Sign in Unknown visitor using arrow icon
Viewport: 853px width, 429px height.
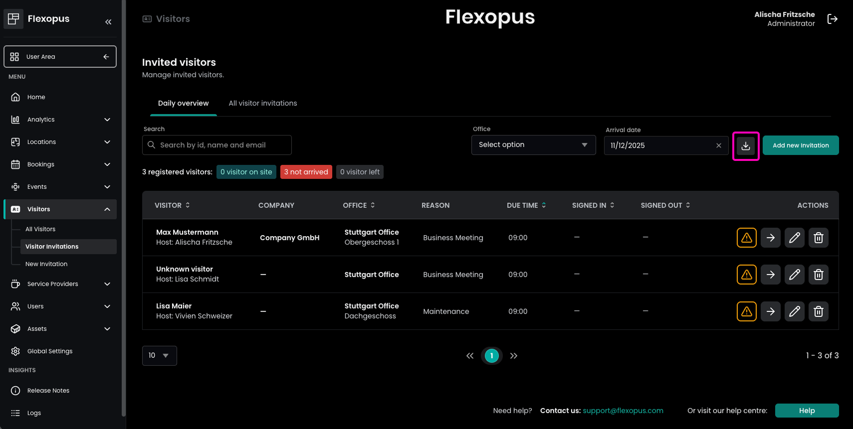[x=770, y=275]
